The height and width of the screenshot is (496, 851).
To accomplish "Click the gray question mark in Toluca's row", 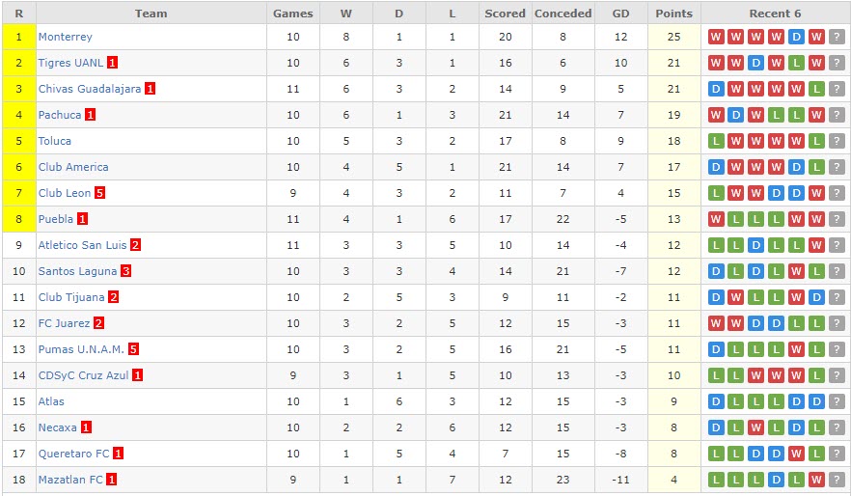I will click(837, 141).
